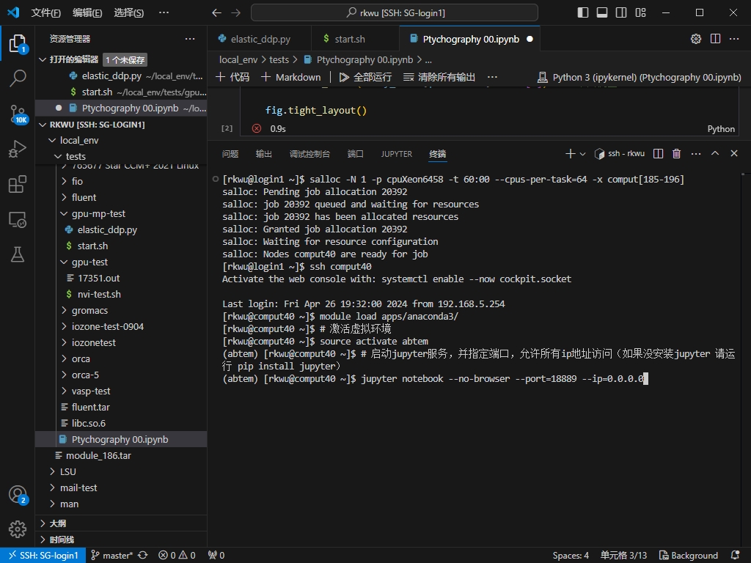Open the 文件(F) menu
Viewport: 751px width, 563px height.
click(x=46, y=13)
